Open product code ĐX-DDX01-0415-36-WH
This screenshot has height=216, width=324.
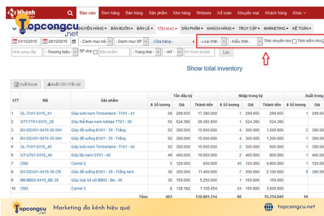[x=41, y=130]
